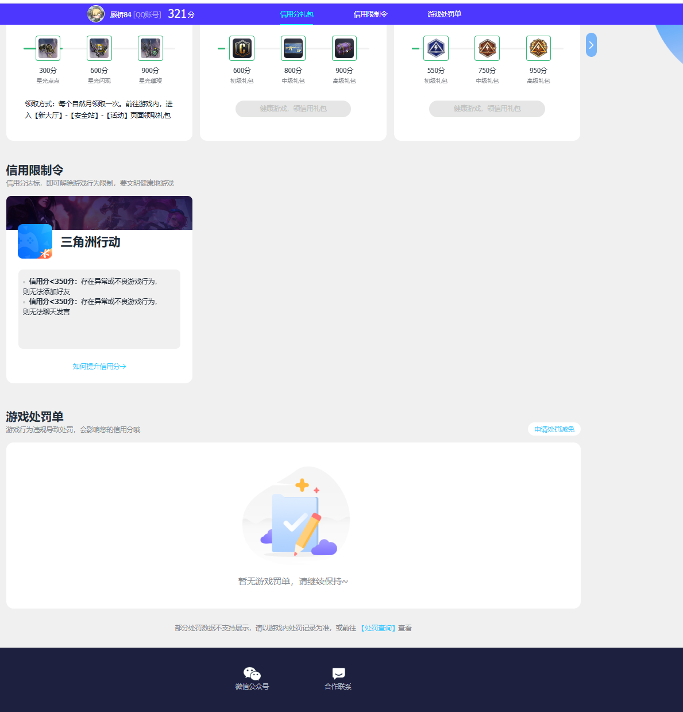Image resolution: width=683 pixels, height=712 pixels.
Task: Switch to the 游戏处罚单 tab
Action: (x=444, y=14)
